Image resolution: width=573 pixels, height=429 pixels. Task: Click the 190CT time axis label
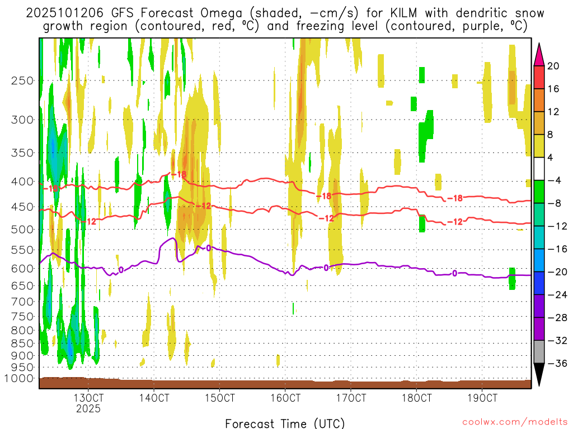482,398
